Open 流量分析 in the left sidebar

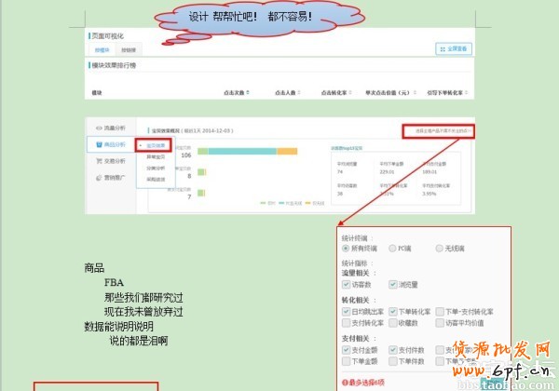pos(110,128)
